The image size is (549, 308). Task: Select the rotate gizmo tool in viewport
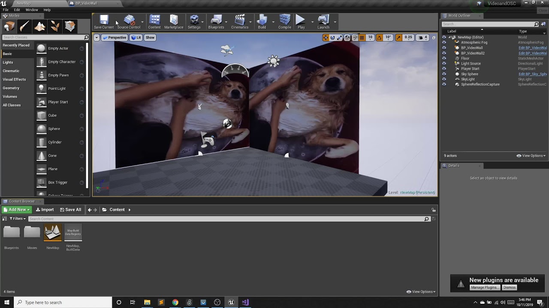coord(332,38)
